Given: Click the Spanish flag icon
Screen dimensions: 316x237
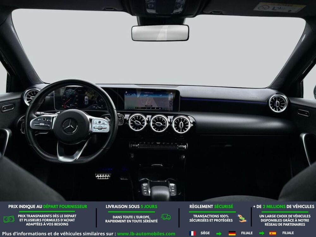Looking at the screenshot, I should point(273,233).
